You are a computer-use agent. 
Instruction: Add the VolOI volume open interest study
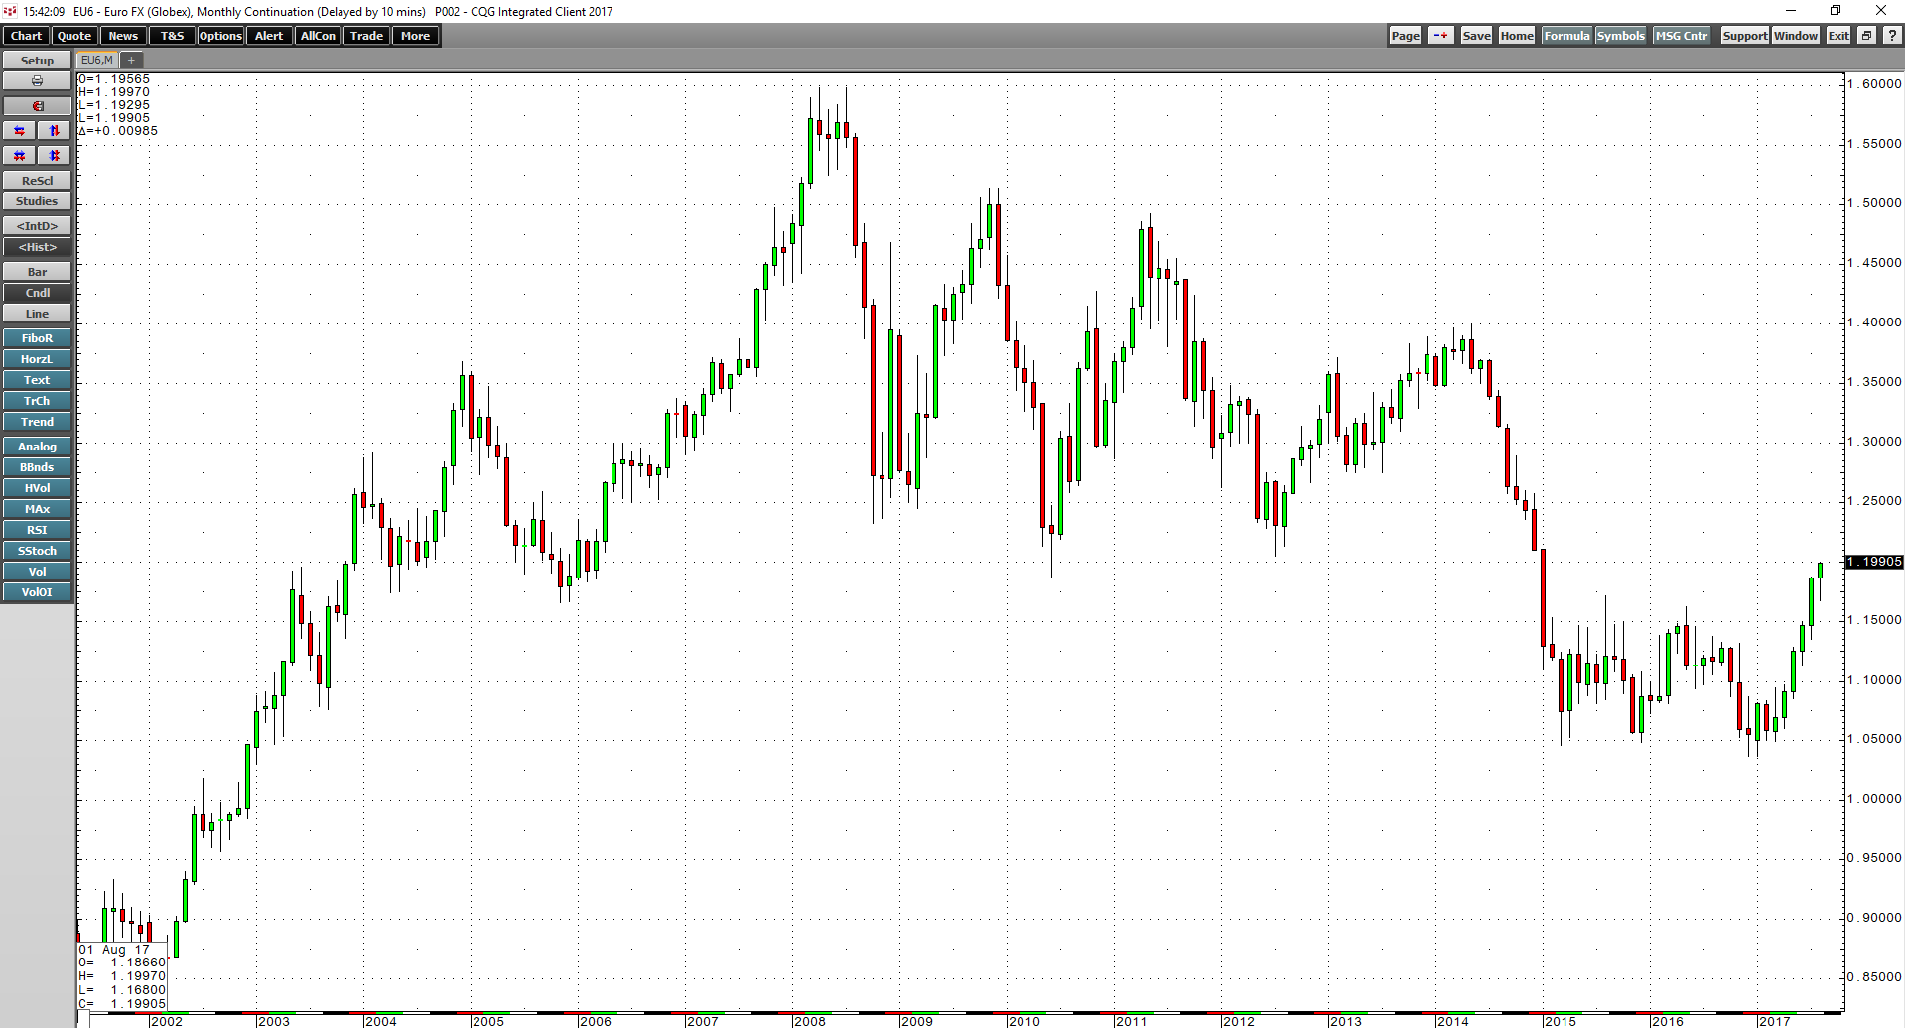pyautogui.click(x=37, y=592)
